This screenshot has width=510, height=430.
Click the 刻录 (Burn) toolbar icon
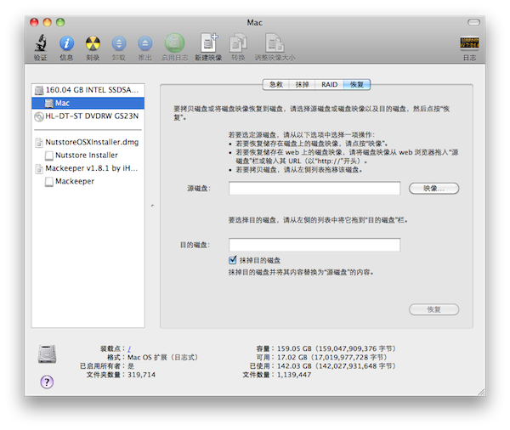click(x=93, y=42)
